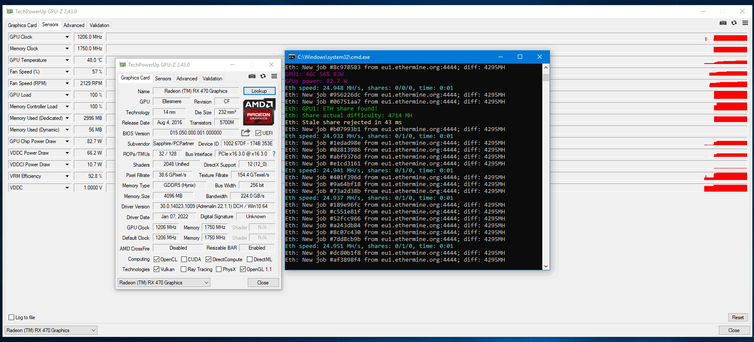
Task: Click 2129 RPM fan speed value
Action: 89,83
